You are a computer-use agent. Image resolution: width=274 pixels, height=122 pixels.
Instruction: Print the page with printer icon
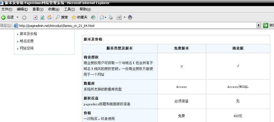coord(111,17)
